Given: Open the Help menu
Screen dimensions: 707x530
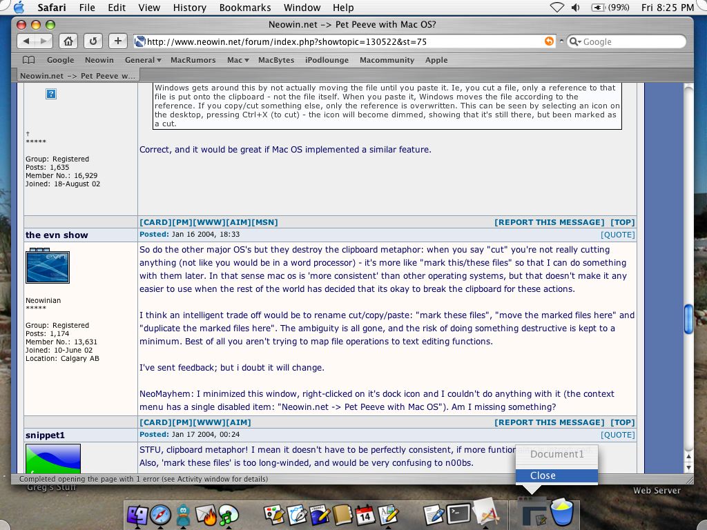Looking at the screenshot, I should tap(343, 7).
